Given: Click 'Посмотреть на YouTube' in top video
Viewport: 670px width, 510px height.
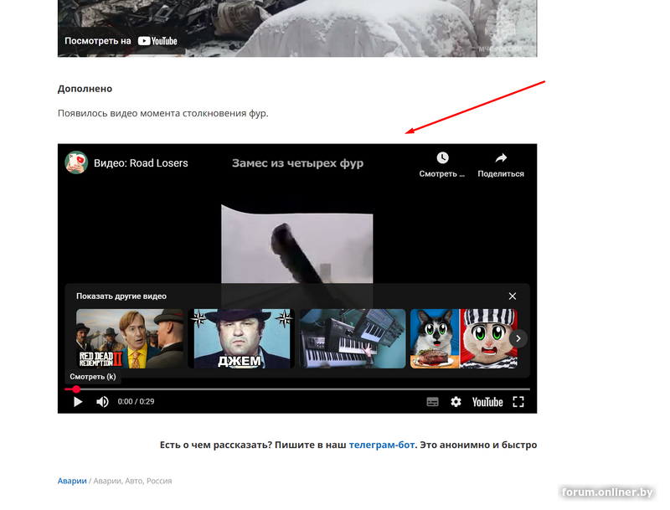Looking at the screenshot, I should (121, 41).
